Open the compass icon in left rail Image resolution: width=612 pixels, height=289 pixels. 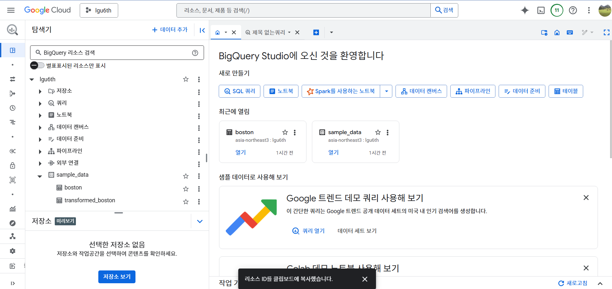click(12, 223)
